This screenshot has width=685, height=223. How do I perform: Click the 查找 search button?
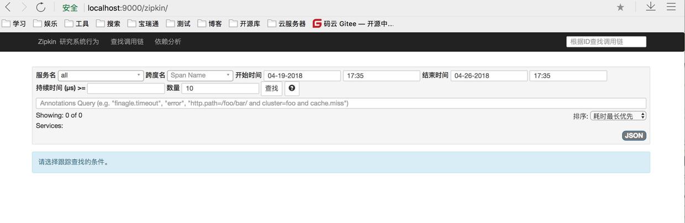click(x=271, y=89)
